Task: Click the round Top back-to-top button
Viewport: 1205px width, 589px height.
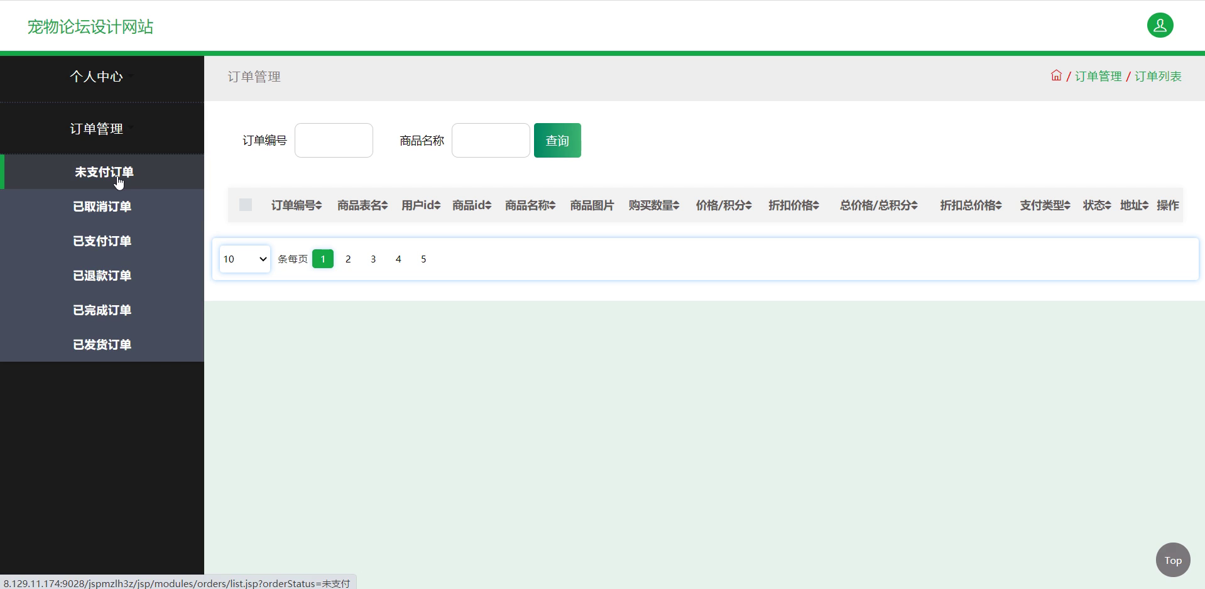Action: (x=1173, y=559)
